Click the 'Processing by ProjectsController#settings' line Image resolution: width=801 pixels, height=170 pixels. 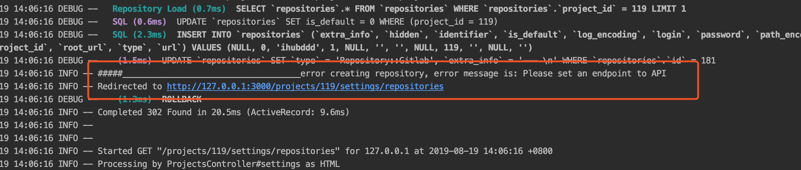click(218, 164)
